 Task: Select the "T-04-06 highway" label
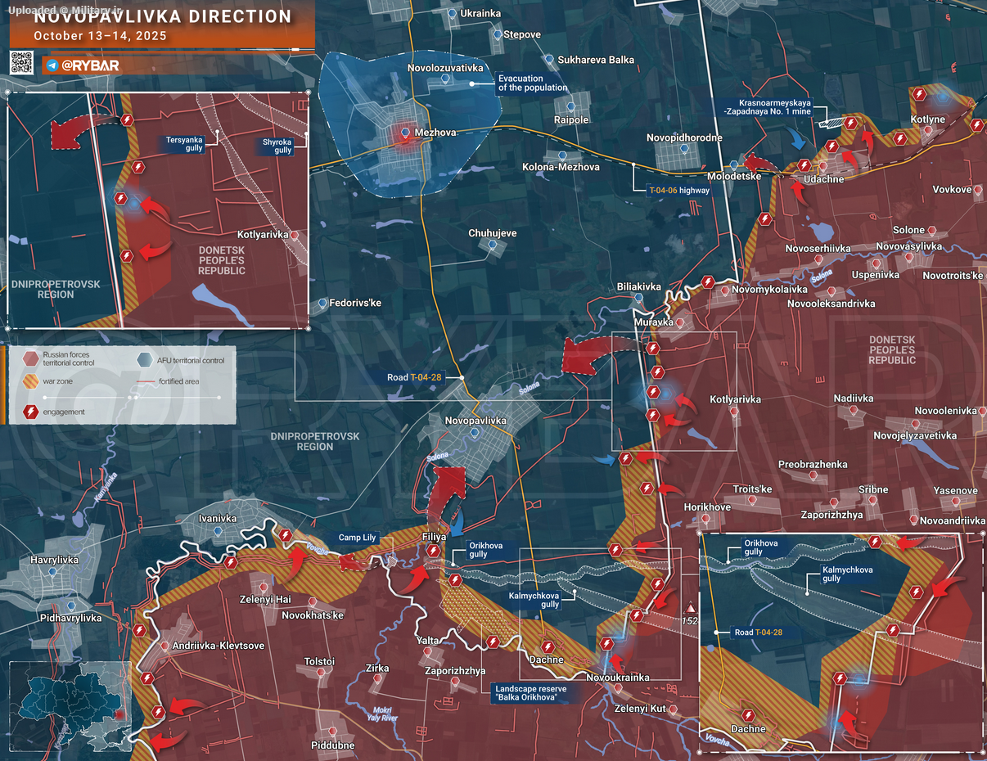pos(679,190)
